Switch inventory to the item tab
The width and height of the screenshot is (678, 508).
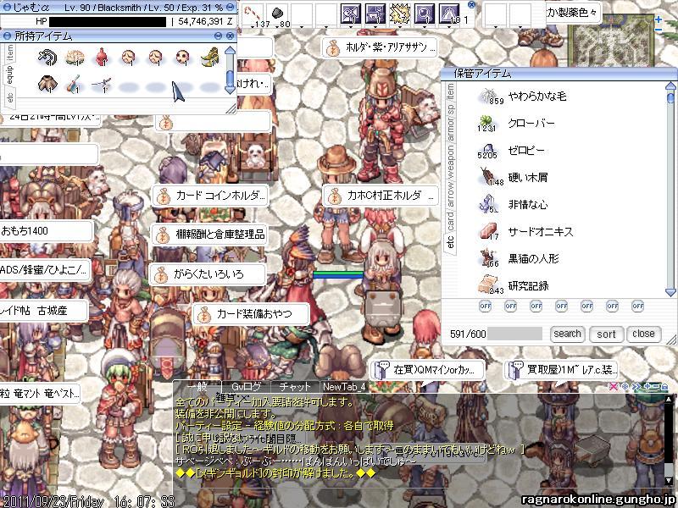10,52
